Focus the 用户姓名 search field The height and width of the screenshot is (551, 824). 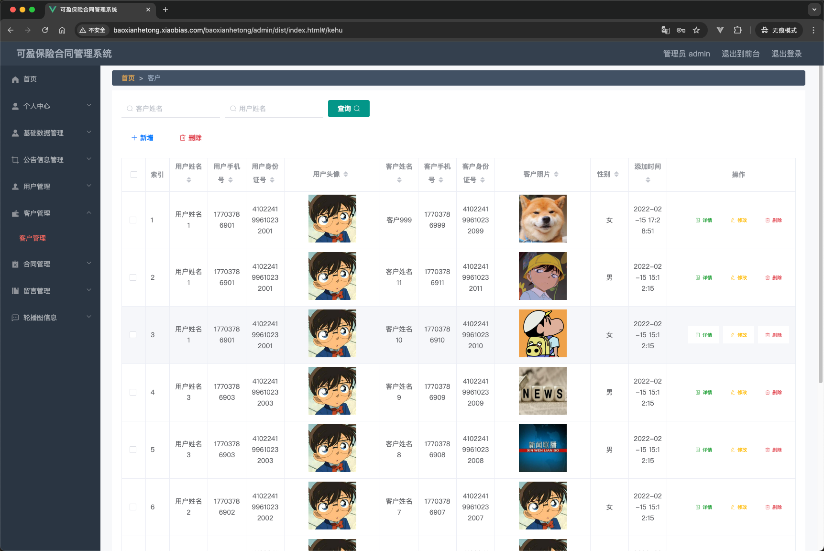click(x=274, y=109)
